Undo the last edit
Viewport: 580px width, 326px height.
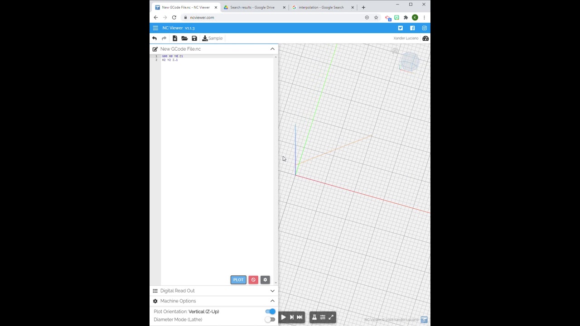(x=155, y=38)
